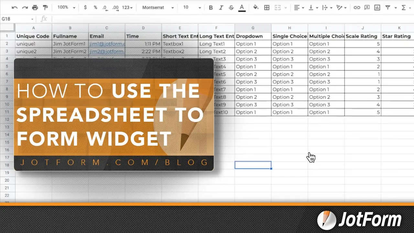Open the text rotation dropdown

(342, 7)
